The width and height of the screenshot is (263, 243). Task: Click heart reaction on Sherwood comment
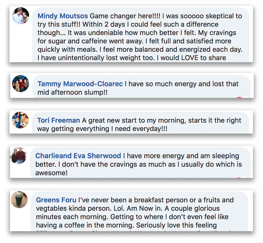click(x=239, y=178)
